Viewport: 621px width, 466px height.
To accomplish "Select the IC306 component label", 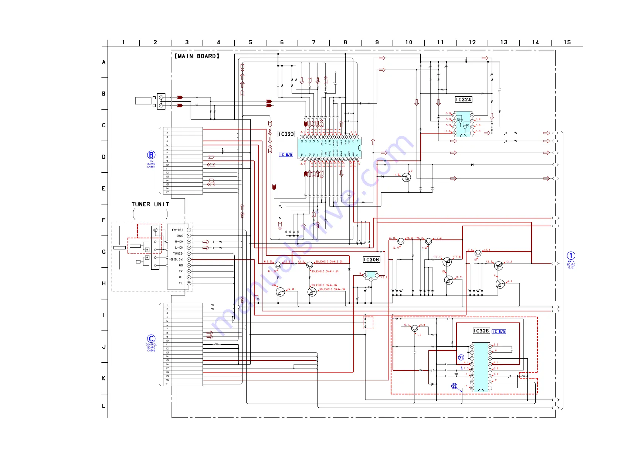I will [371, 260].
